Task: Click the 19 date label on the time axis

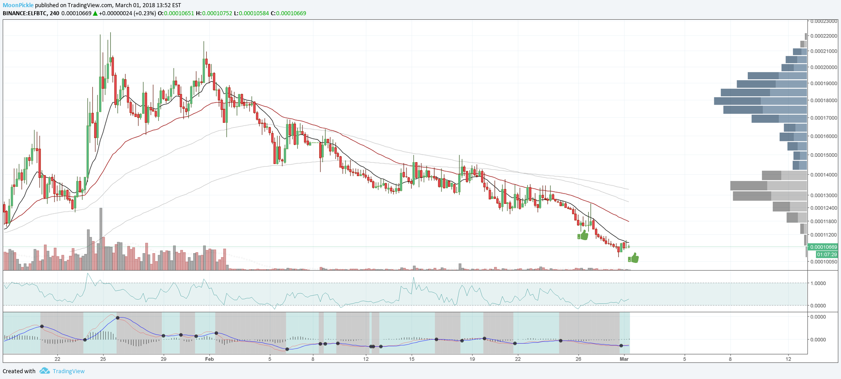Action: tap(472, 359)
